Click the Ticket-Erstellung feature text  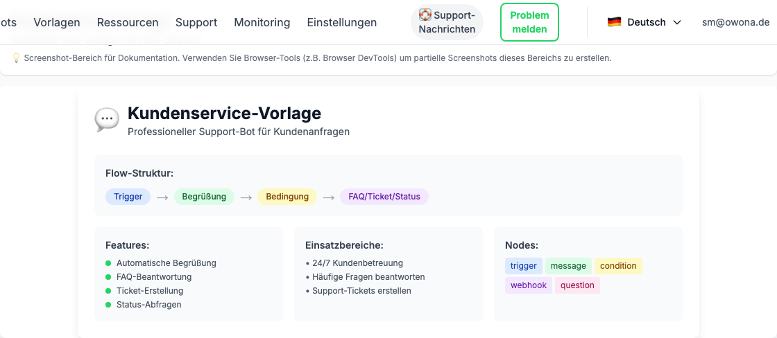coord(150,290)
